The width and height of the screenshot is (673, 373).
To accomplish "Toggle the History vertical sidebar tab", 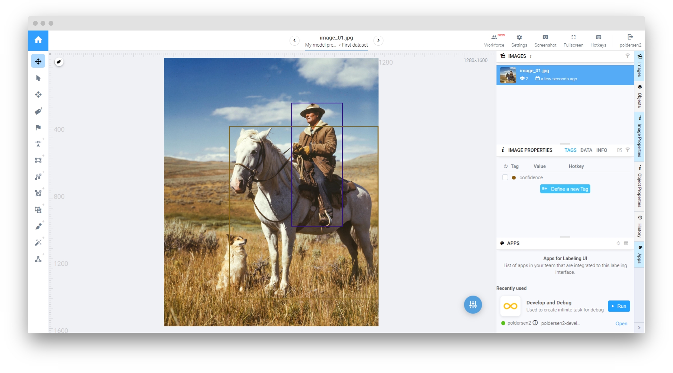I will pos(639,227).
